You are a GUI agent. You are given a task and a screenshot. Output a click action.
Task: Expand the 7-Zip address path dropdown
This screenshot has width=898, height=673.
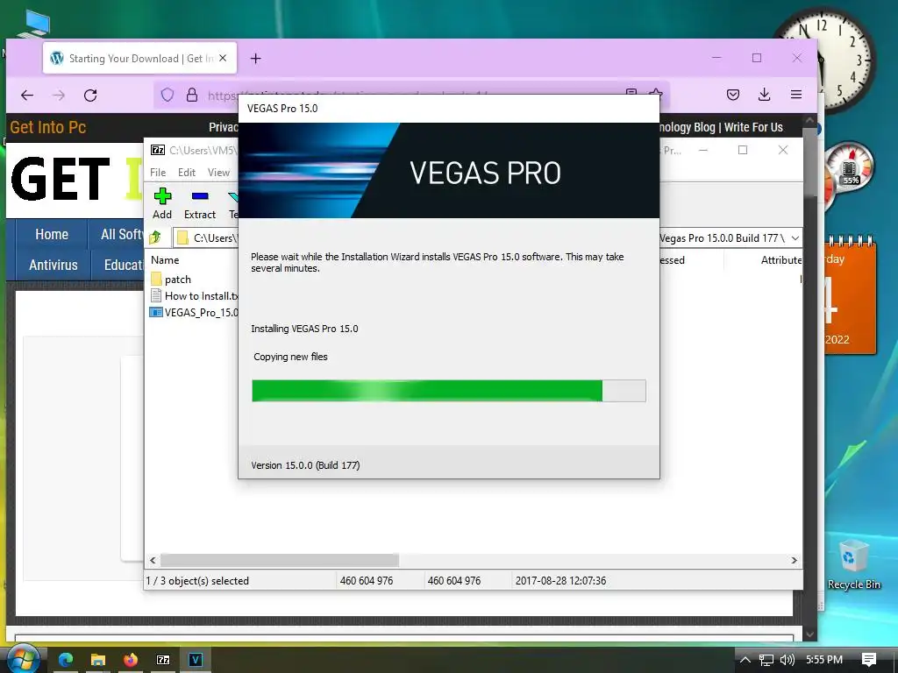pyautogui.click(x=795, y=238)
